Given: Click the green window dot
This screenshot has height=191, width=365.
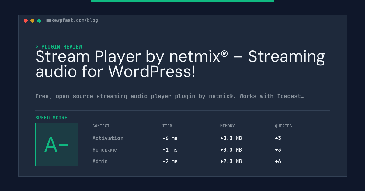Looking at the screenshot, I should point(39,21).
